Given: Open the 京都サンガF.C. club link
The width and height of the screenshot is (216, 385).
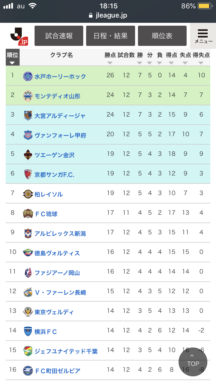Looking at the screenshot, I should coord(54,175).
